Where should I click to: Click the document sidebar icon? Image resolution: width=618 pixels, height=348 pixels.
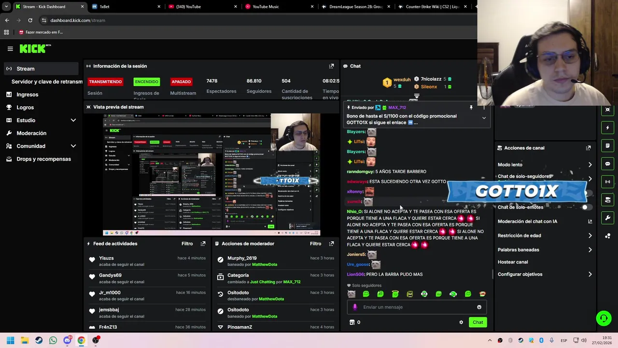(x=607, y=145)
